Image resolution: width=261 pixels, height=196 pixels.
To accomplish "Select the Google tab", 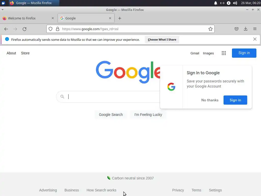I will (x=86, y=18).
